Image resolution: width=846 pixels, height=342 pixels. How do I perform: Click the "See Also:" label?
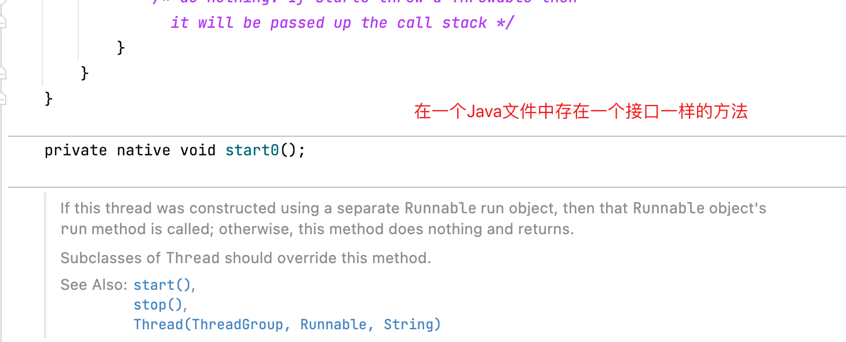pyautogui.click(x=94, y=285)
